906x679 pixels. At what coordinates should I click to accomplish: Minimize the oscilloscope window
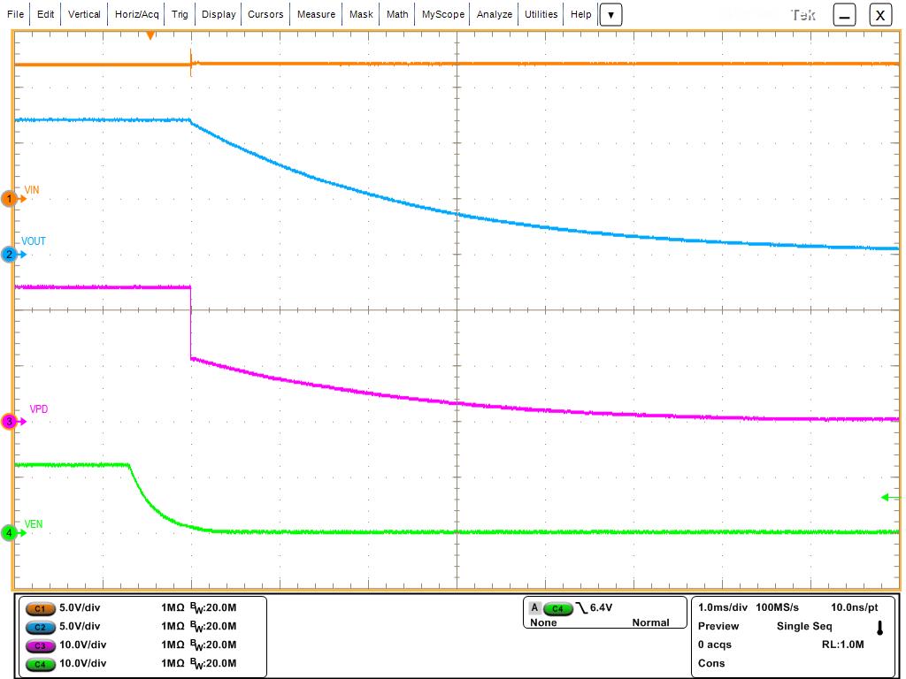tap(845, 15)
